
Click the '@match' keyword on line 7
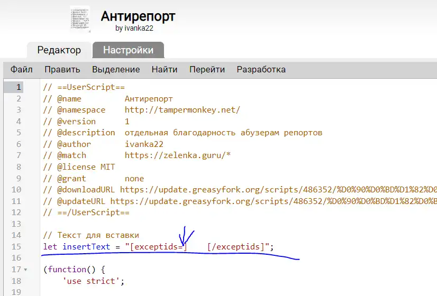(71, 155)
